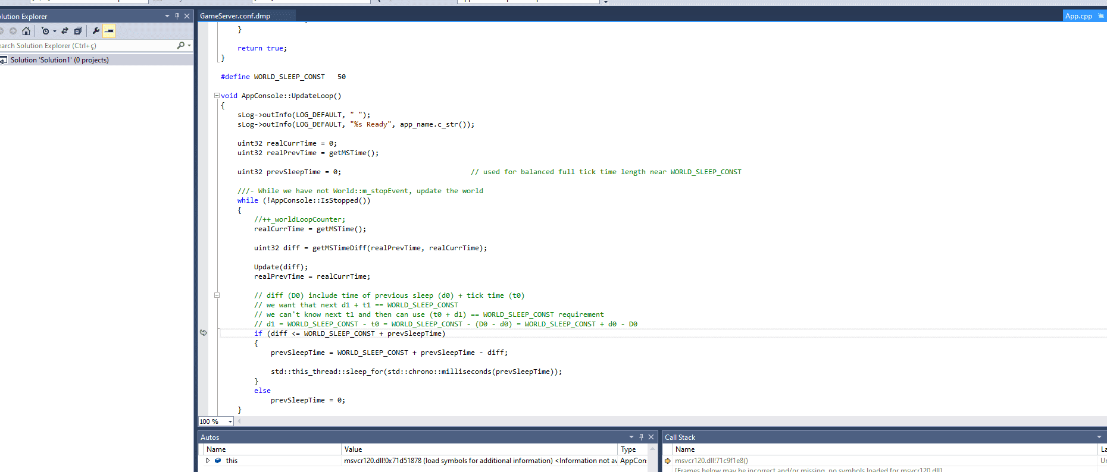Screen dimensions: 1107x472
Task: Collapse the AppConsole::UpdateLoop function outline
Action: (217, 96)
